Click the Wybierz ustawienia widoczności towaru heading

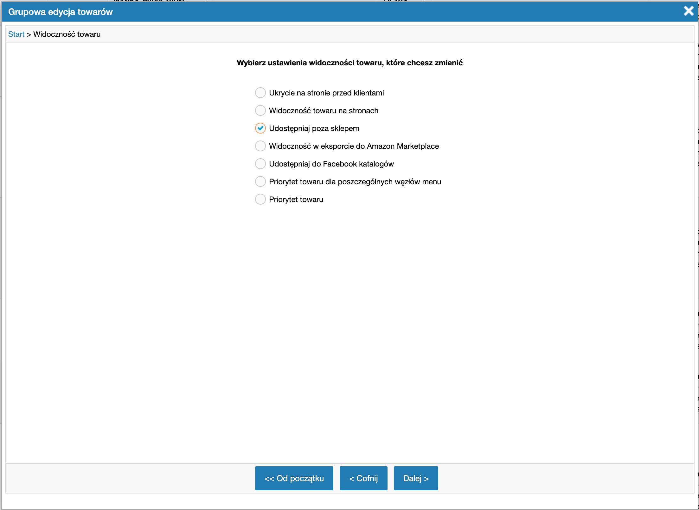pos(349,63)
